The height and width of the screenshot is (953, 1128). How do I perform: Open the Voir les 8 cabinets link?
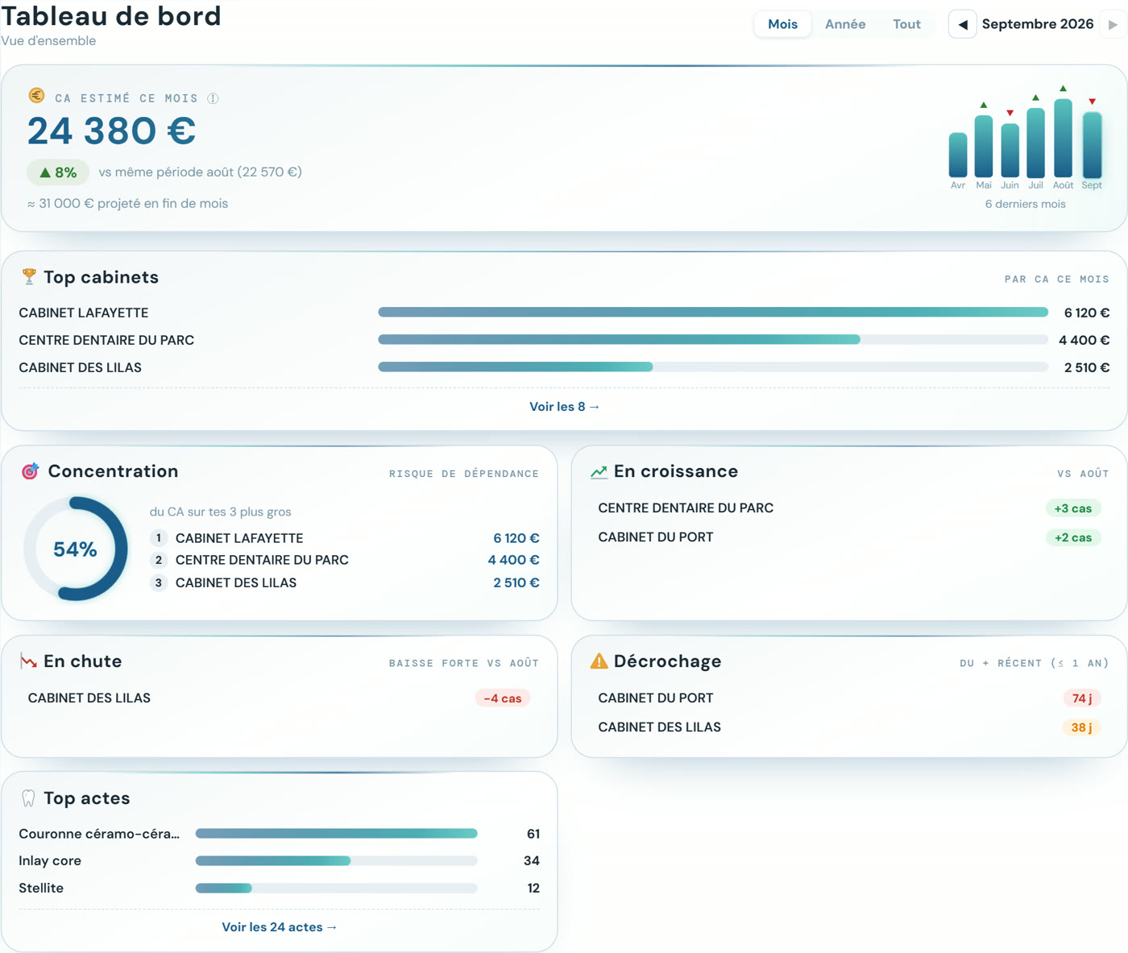click(x=564, y=407)
